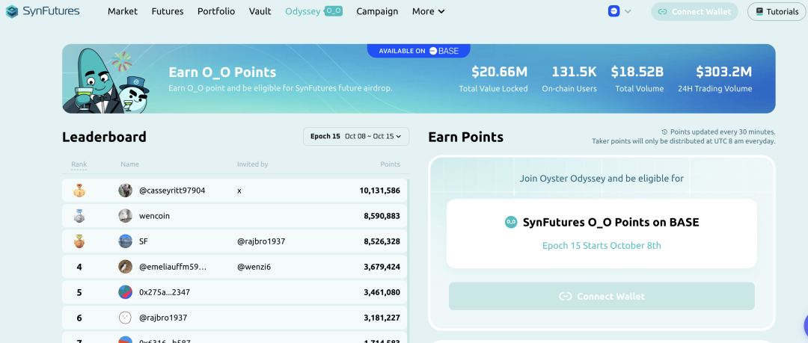Click the avatar of @emeliauffm59…
This screenshot has width=808, height=343.
tap(125, 267)
